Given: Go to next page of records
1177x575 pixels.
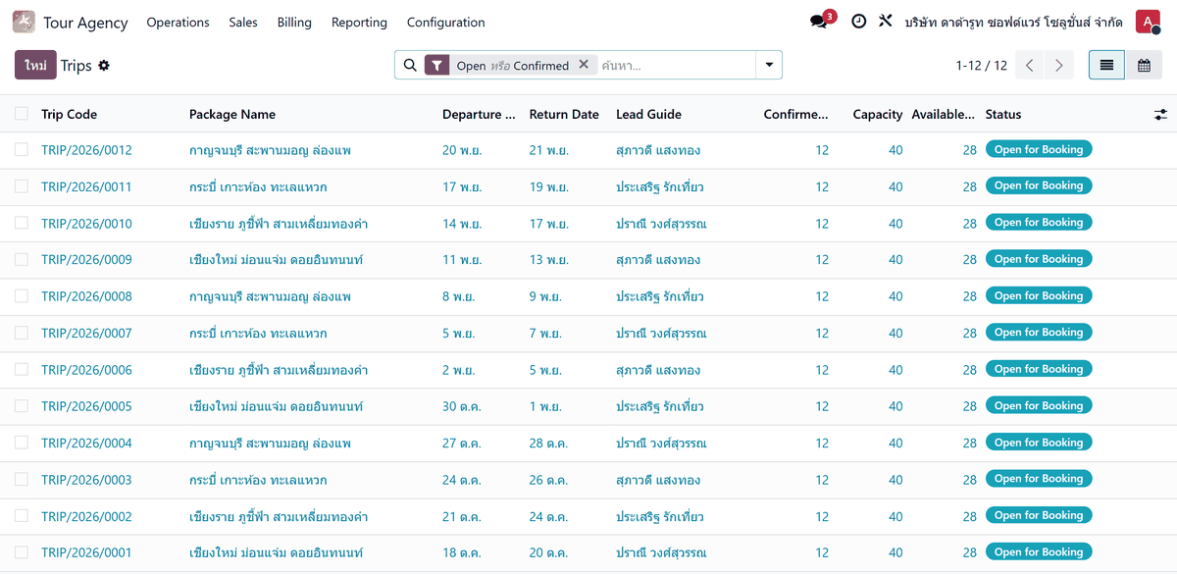Looking at the screenshot, I should click(x=1059, y=66).
